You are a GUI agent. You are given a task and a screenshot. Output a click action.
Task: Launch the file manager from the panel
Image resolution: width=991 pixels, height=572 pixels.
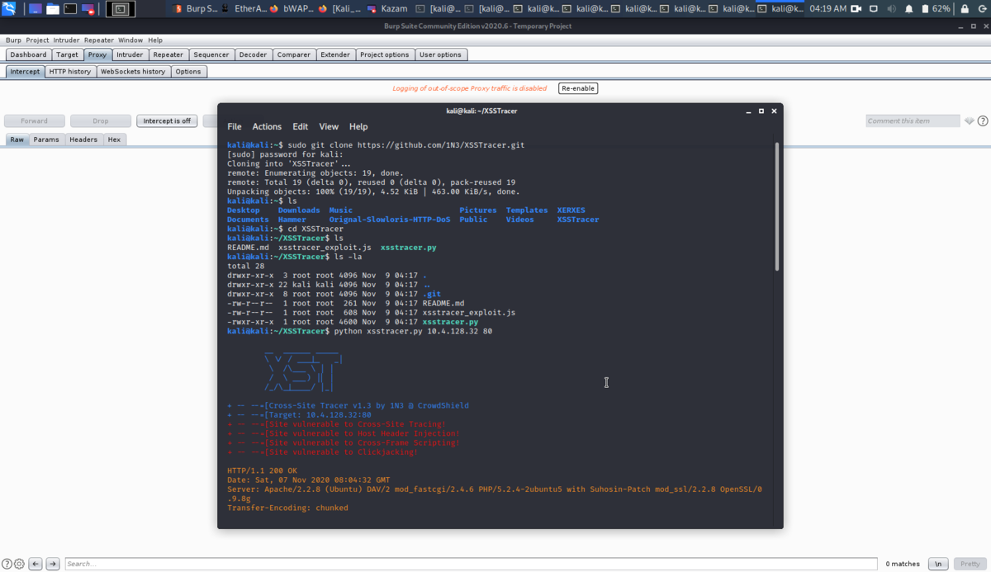pos(53,9)
